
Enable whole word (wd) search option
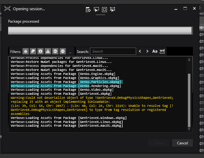(x=162, y=51)
